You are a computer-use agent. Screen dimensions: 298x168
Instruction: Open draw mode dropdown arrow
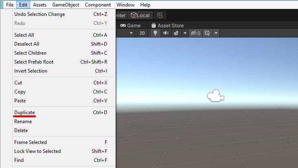(131, 33)
